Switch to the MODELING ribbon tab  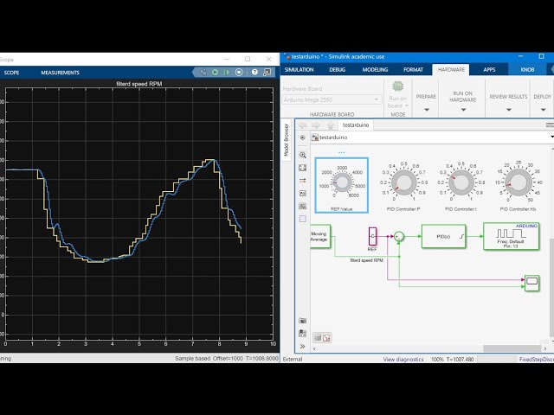375,69
